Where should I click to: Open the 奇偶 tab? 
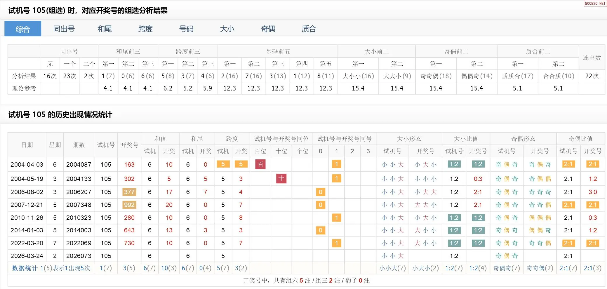[x=268, y=29]
